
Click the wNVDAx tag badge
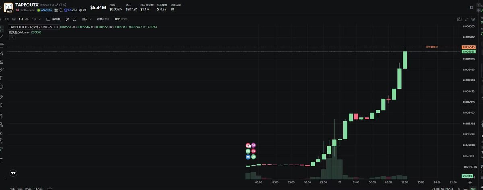tap(45, 10)
